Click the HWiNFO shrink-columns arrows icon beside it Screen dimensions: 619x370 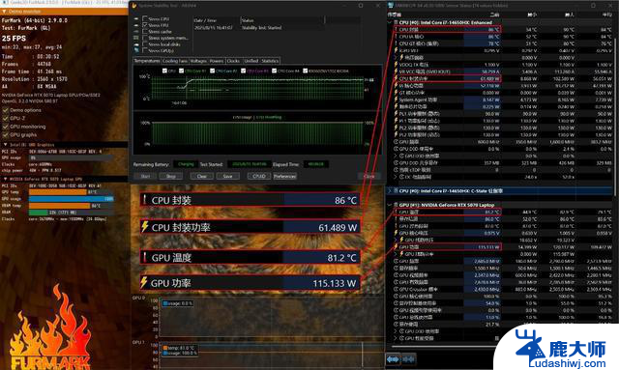(x=408, y=359)
